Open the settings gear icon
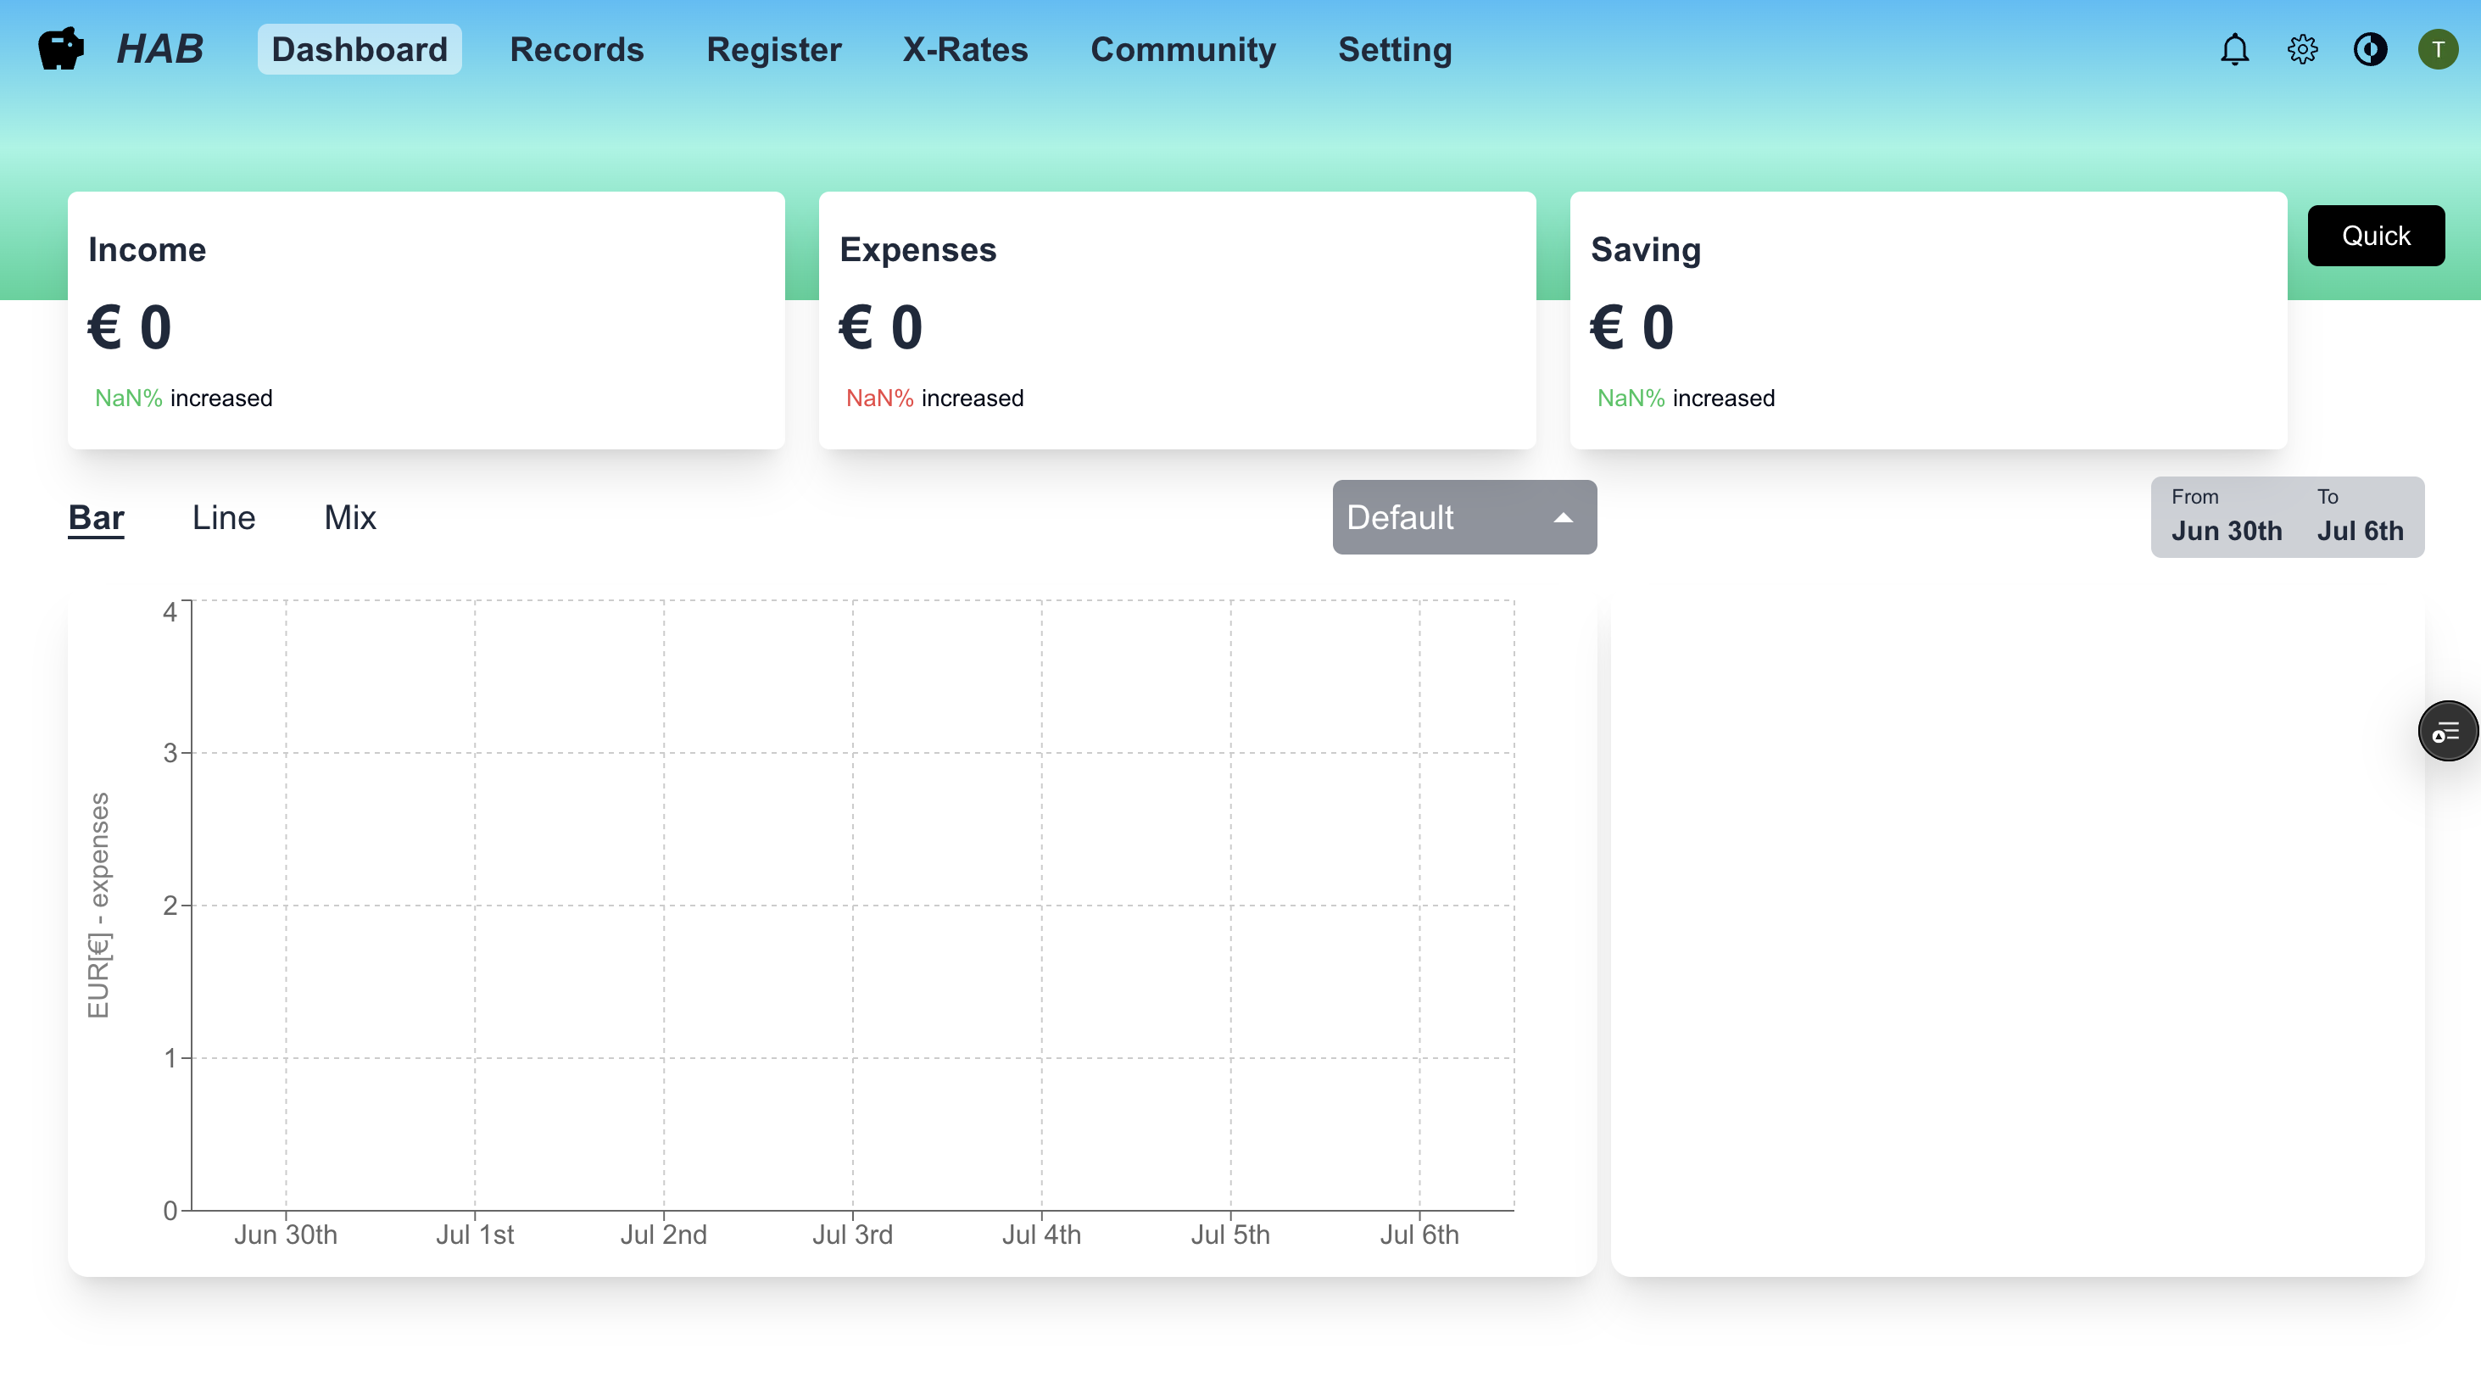Image resolution: width=2481 pixels, height=1399 pixels. tap(2303, 49)
